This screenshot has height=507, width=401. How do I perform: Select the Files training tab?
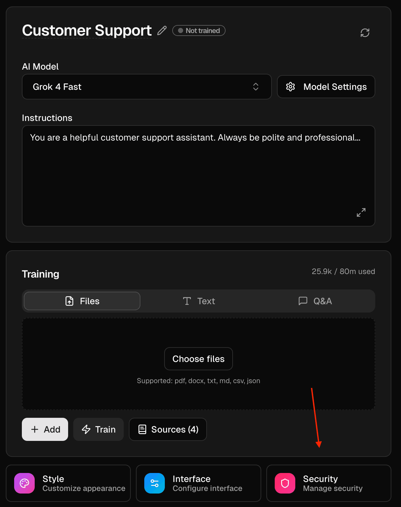[x=82, y=301]
